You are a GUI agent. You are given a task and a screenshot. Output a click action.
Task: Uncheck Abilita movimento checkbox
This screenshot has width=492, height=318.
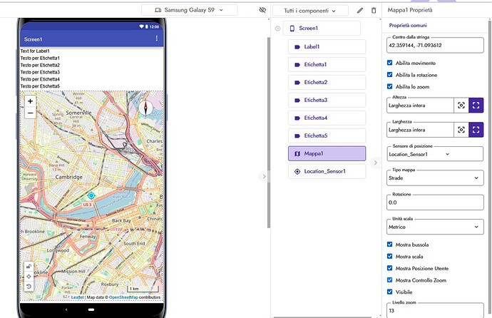point(389,63)
